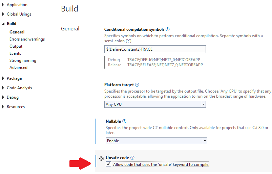The image size is (272, 174).
Task: Open the Nullable Enable dropdown
Action: (156, 141)
